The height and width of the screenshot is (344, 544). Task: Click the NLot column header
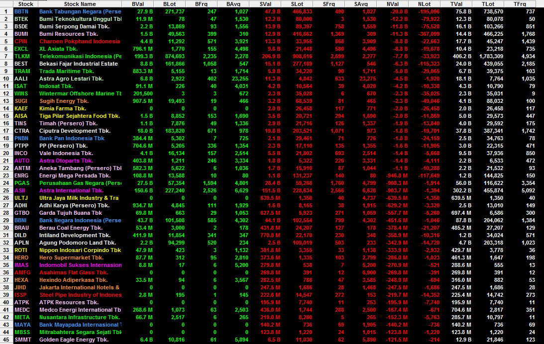(425, 4)
